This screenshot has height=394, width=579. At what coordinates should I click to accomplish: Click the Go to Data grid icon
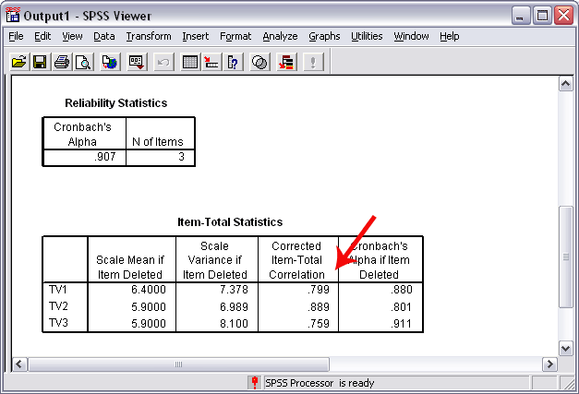coord(190,62)
